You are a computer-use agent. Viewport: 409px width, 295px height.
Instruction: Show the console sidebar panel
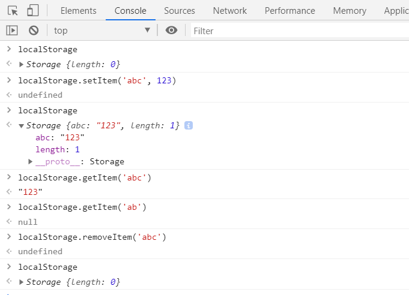tap(12, 31)
